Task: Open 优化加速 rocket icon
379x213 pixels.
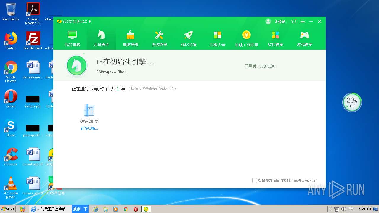Action: (x=188, y=35)
